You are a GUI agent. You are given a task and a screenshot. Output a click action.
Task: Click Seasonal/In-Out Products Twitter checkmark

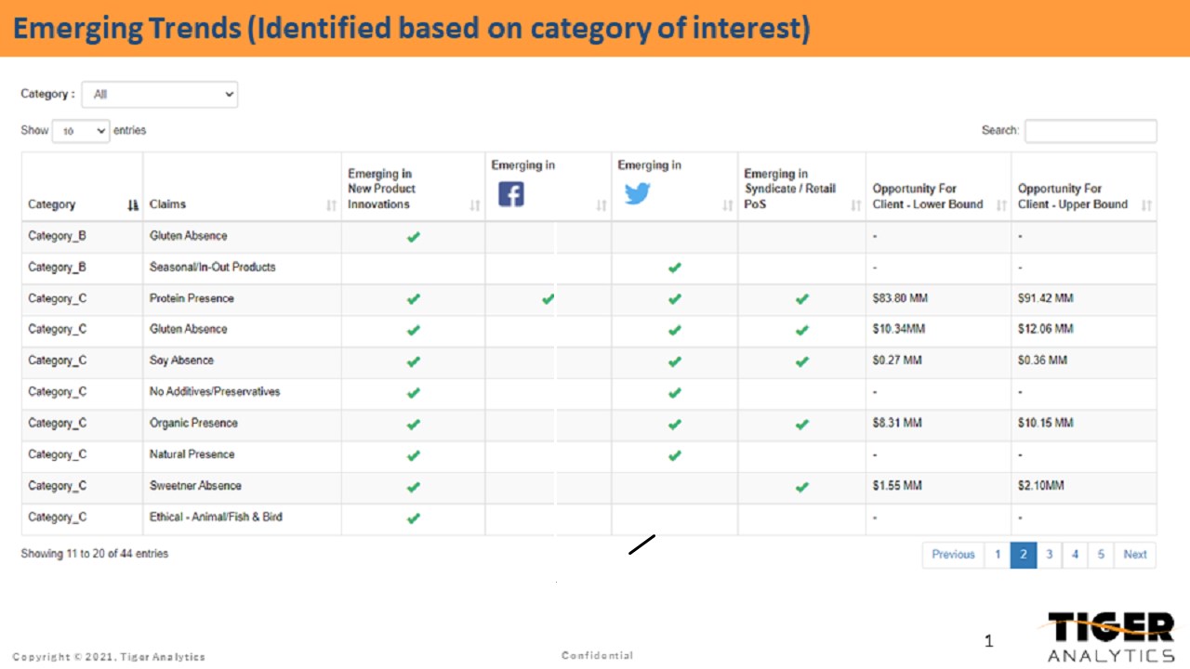pyautogui.click(x=675, y=268)
